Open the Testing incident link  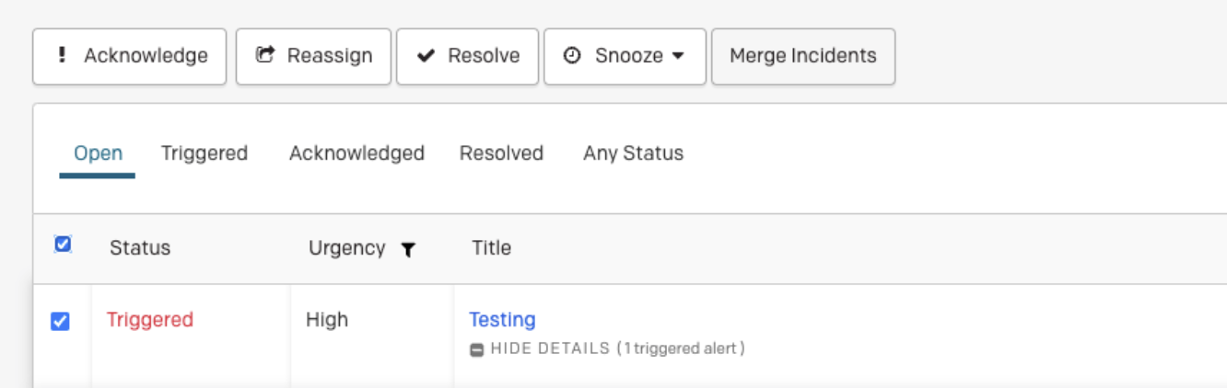tap(502, 320)
